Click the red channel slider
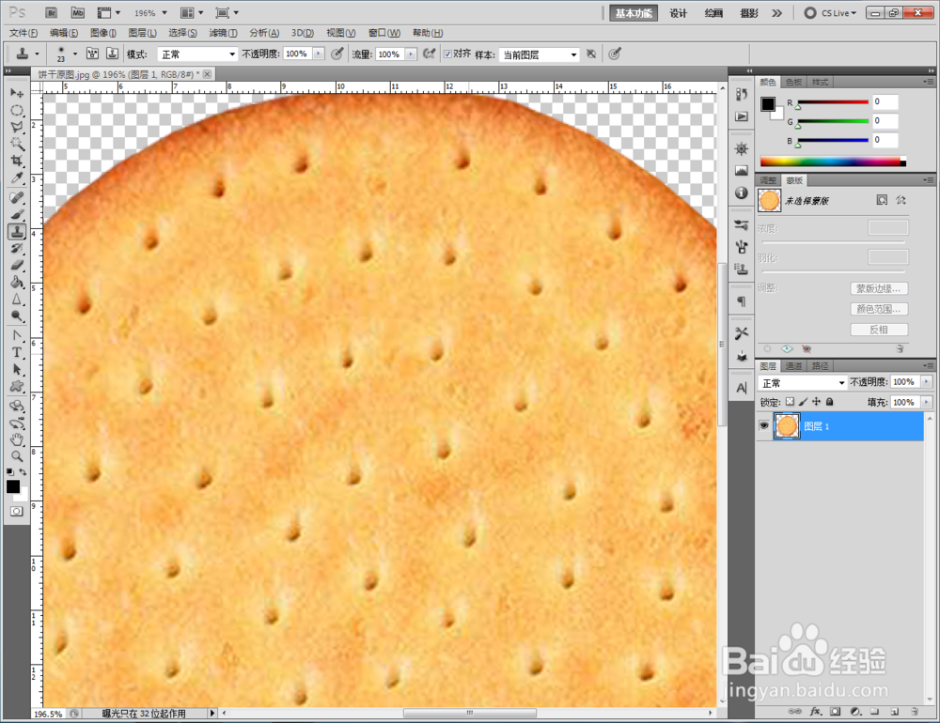 833,102
